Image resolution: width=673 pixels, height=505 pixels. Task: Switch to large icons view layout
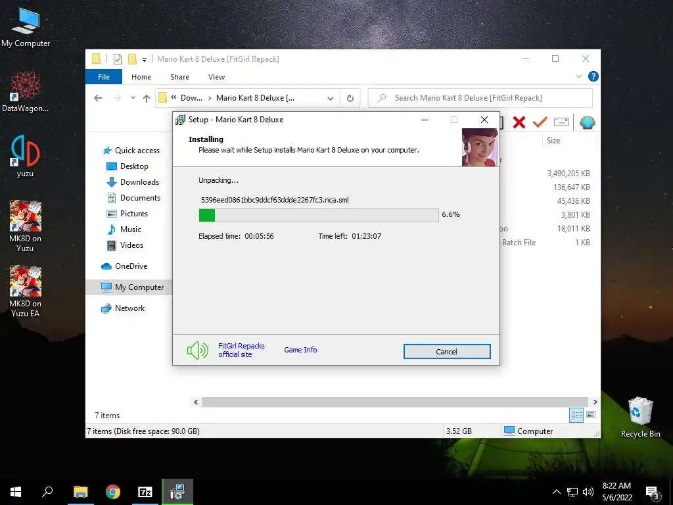[591, 415]
